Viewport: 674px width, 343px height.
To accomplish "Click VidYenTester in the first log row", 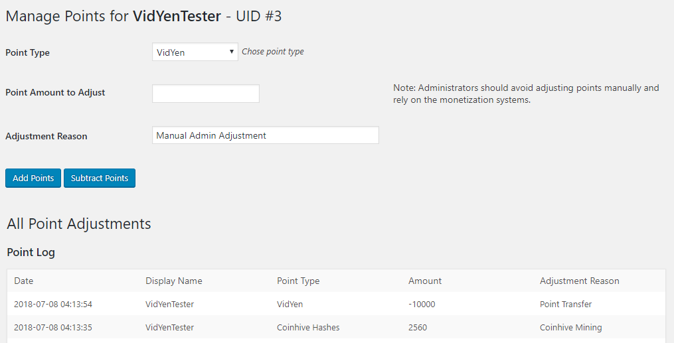I will pos(169,304).
